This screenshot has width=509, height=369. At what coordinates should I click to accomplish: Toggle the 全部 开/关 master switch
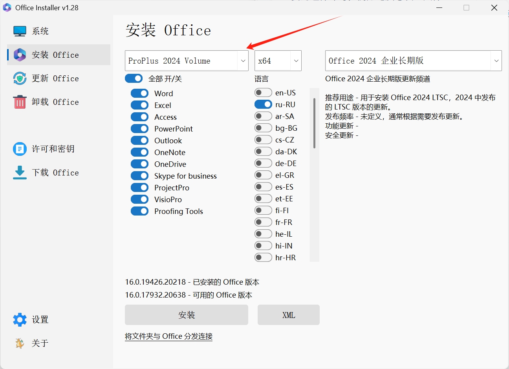(x=134, y=79)
